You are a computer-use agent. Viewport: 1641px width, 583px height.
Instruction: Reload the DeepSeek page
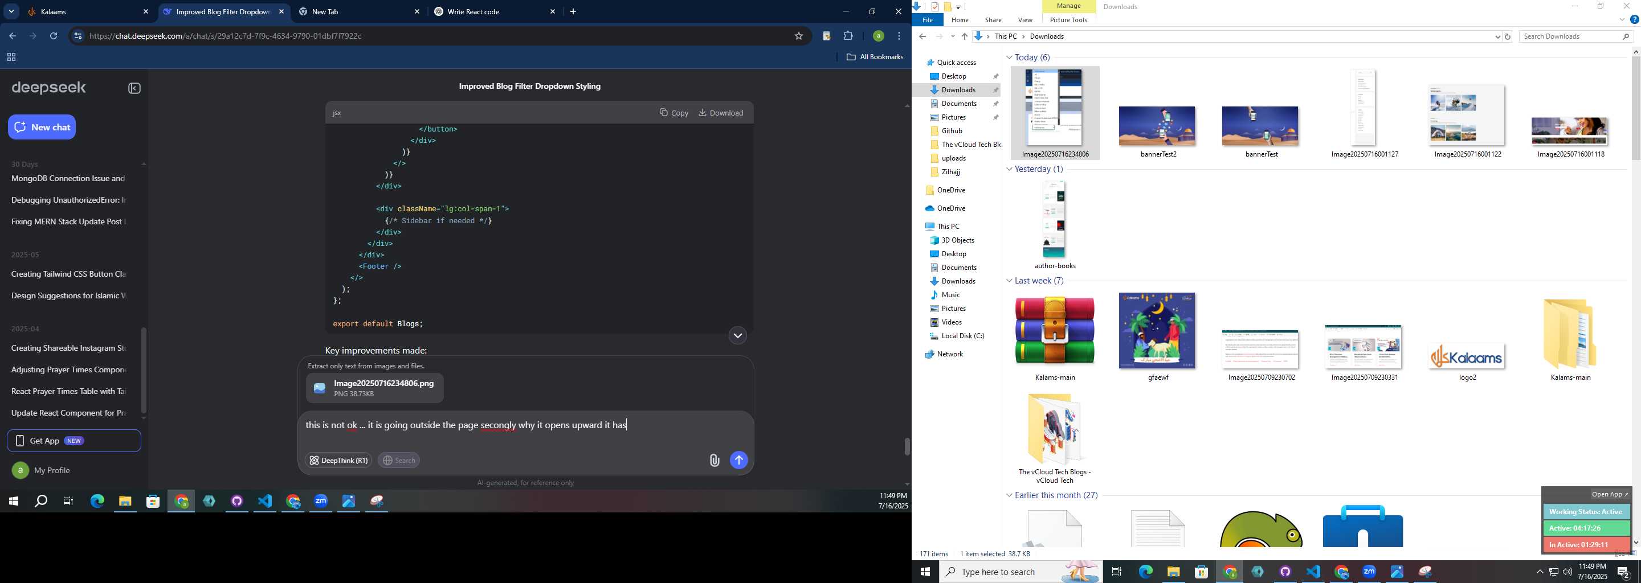pos(54,36)
